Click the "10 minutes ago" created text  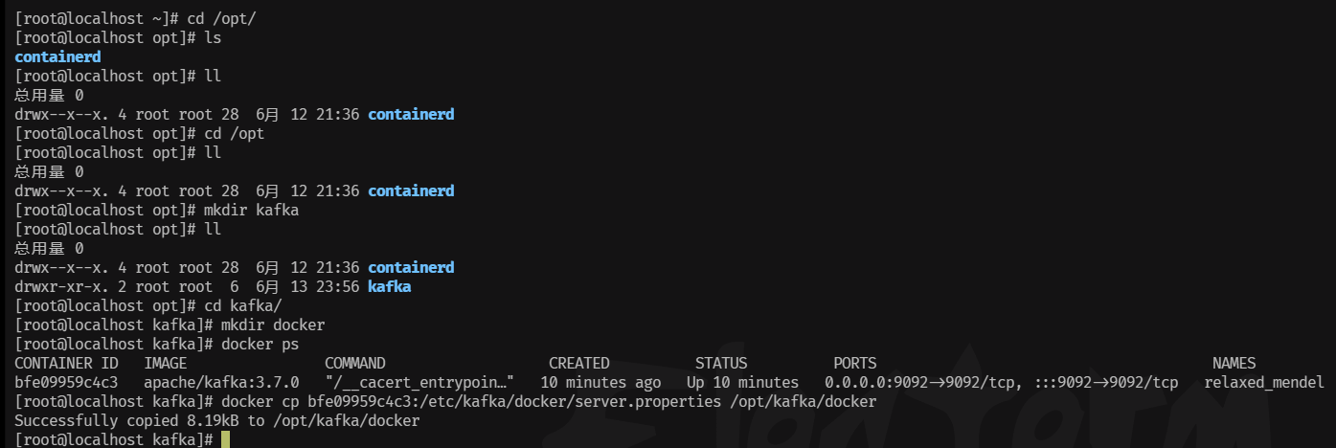pos(600,382)
